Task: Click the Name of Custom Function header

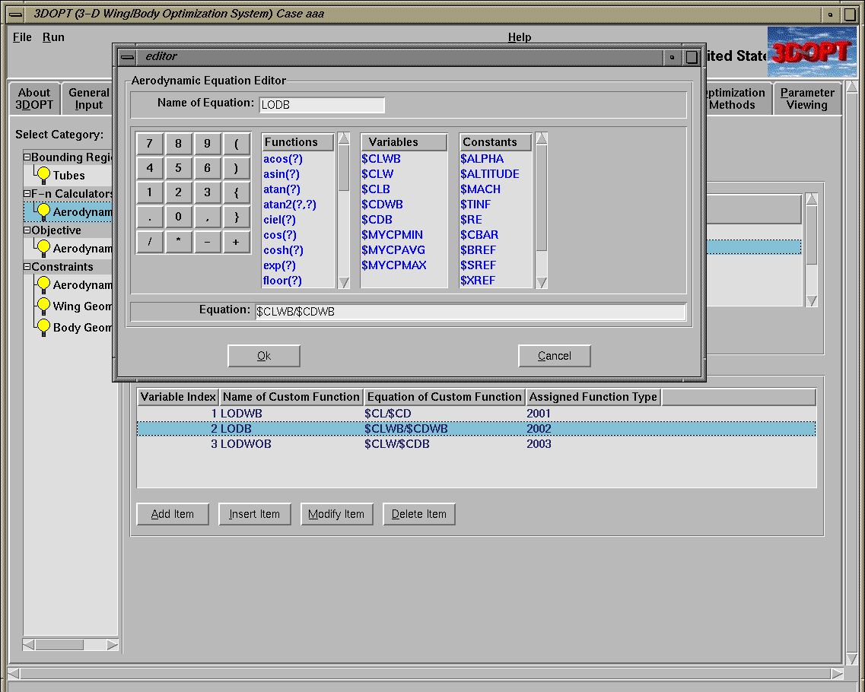Action: (291, 397)
